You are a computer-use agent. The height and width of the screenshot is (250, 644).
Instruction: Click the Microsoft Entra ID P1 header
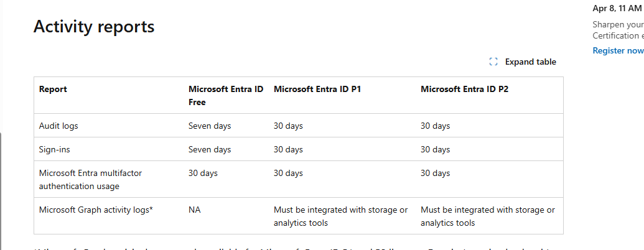coord(317,89)
